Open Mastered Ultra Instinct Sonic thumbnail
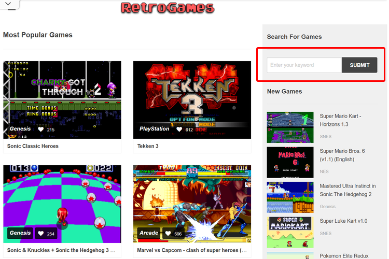 point(290,197)
